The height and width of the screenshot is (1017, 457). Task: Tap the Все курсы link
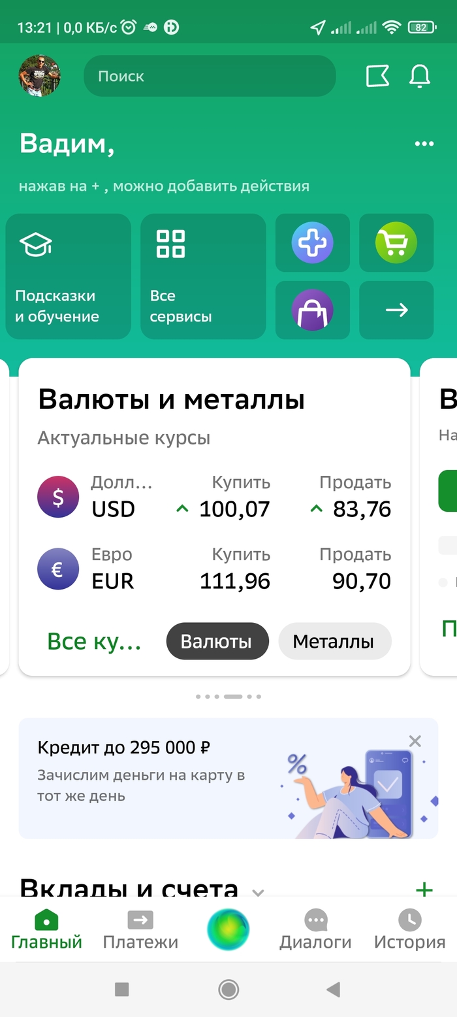click(x=94, y=641)
